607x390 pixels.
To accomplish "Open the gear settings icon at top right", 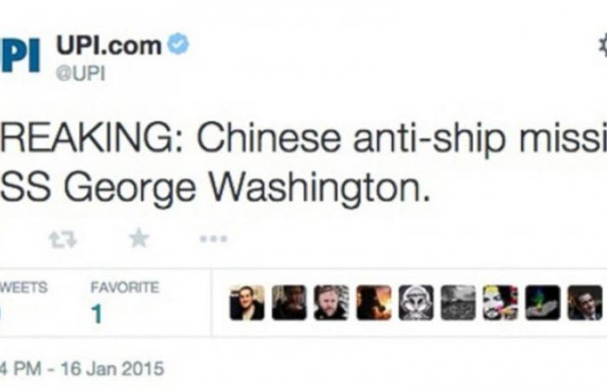I will pyautogui.click(x=603, y=46).
